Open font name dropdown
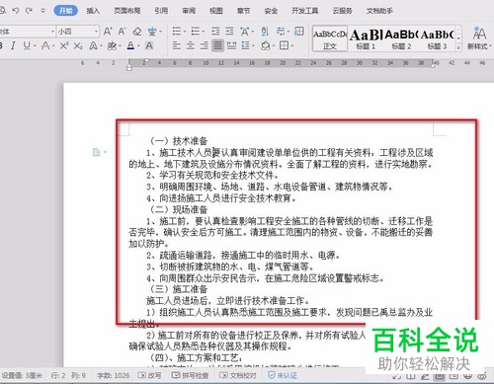Image resolution: width=494 pixels, height=384 pixels. pyautogui.click(x=52, y=32)
